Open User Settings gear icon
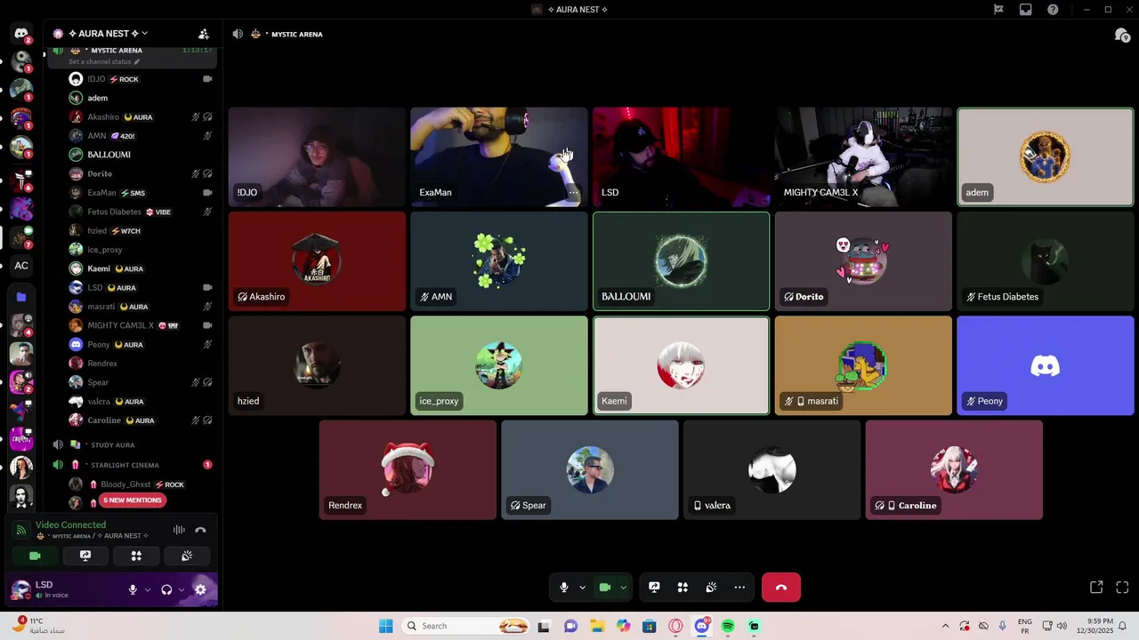The height and width of the screenshot is (640, 1139). 200,589
